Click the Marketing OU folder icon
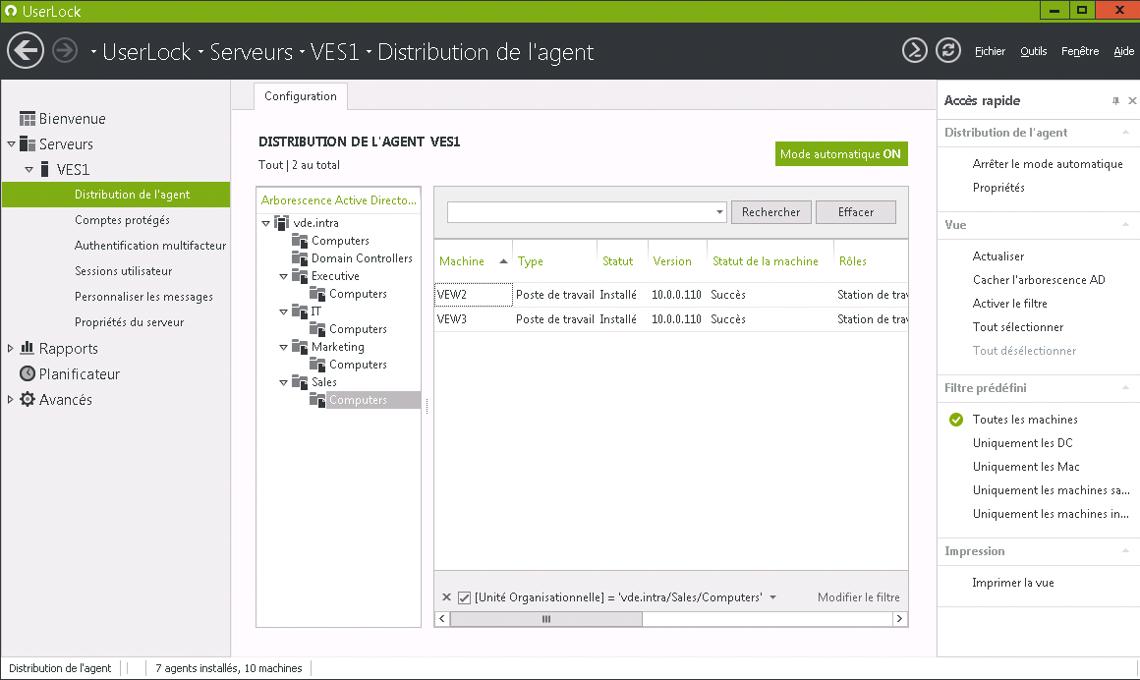Screen dimensions: 1140x680 point(300,347)
